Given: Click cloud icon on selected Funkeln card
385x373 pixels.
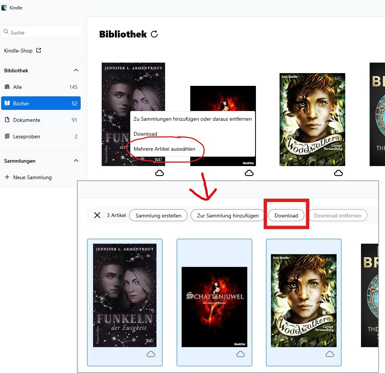Looking at the screenshot, I should 151,354.
